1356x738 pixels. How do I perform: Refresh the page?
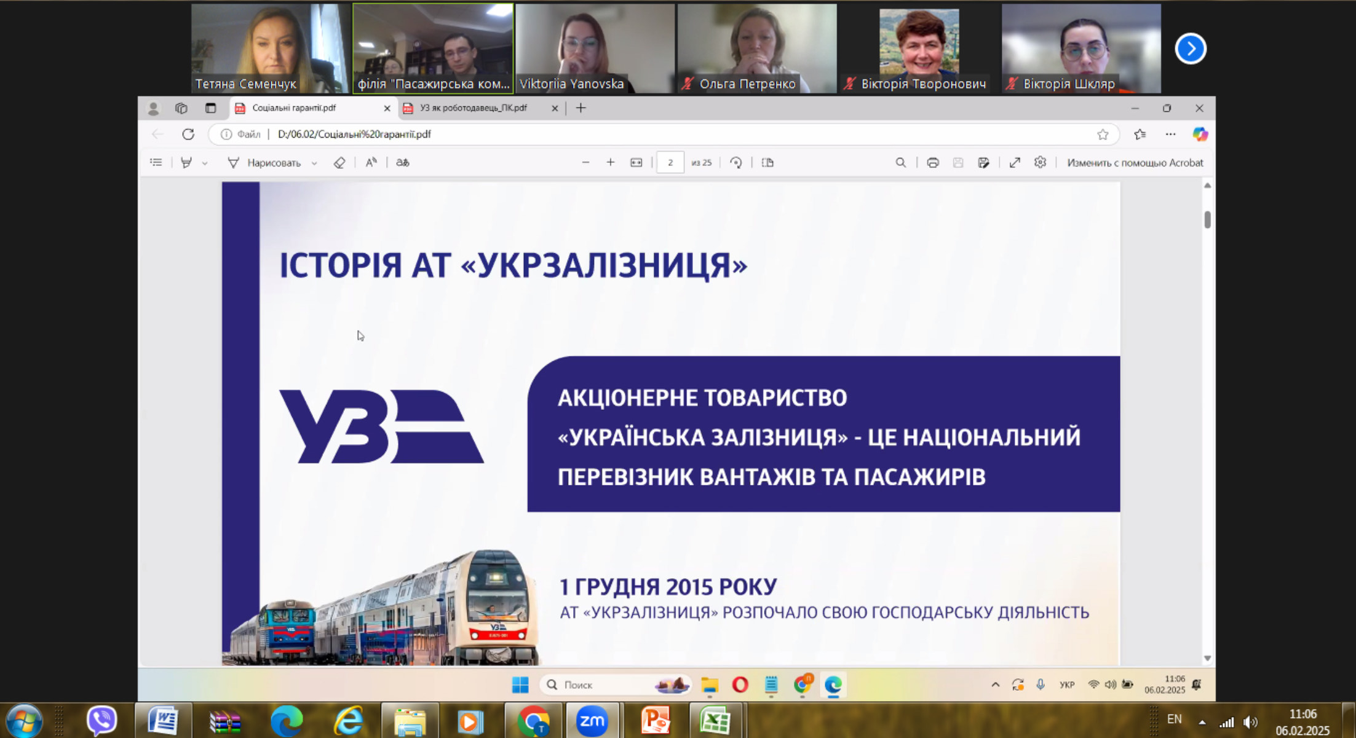click(x=188, y=134)
